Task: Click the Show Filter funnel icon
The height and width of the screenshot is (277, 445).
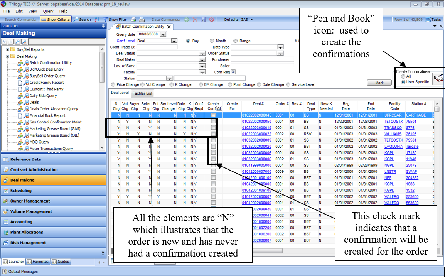Action: tap(105, 19)
